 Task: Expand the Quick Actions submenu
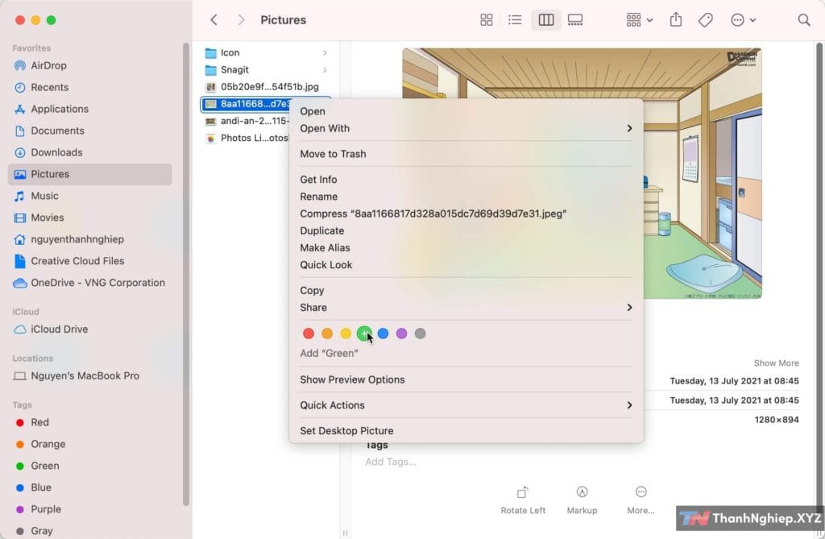tap(466, 405)
